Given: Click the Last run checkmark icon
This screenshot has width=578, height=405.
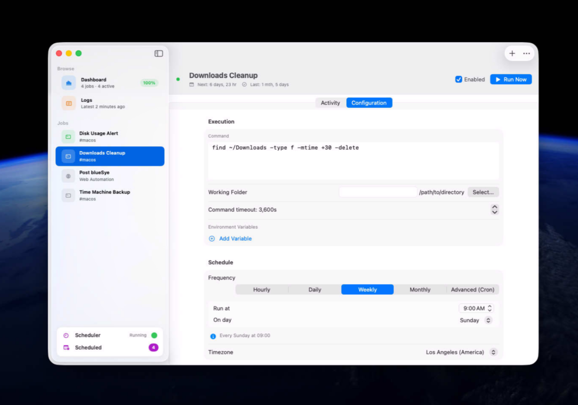Looking at the screenshot, I should (244, 85).
